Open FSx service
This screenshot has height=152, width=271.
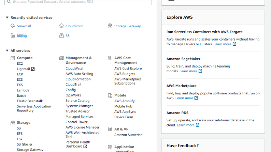coord(19,139)
